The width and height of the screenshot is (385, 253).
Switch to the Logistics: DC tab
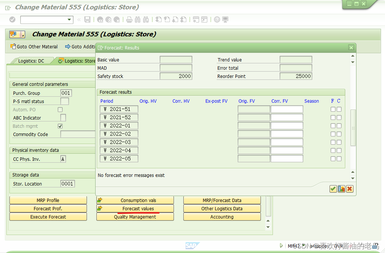point(32,60)
